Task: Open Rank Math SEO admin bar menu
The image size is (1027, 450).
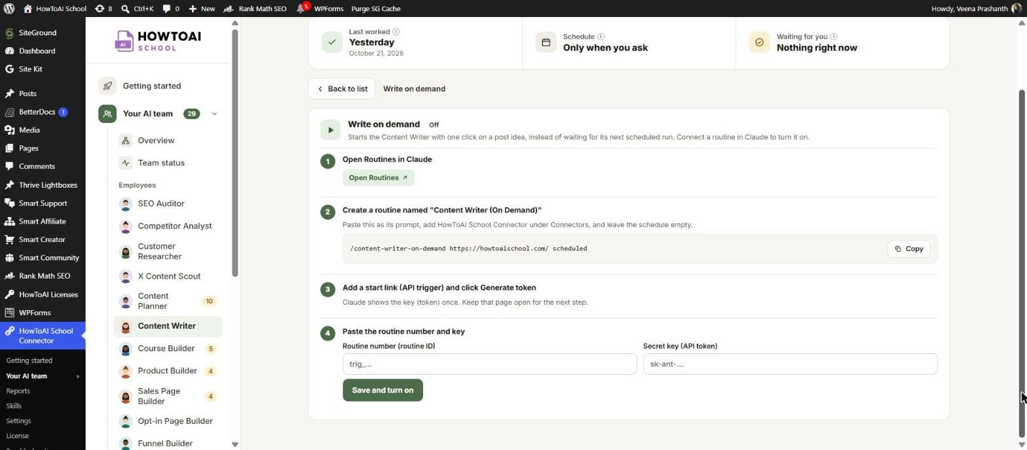Action: (255, 9)
